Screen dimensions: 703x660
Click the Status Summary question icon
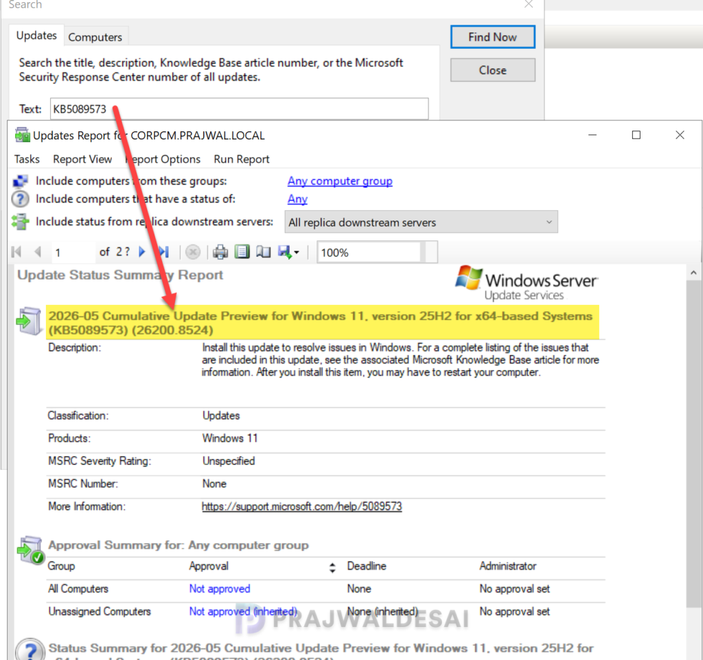tap(30, 649)
